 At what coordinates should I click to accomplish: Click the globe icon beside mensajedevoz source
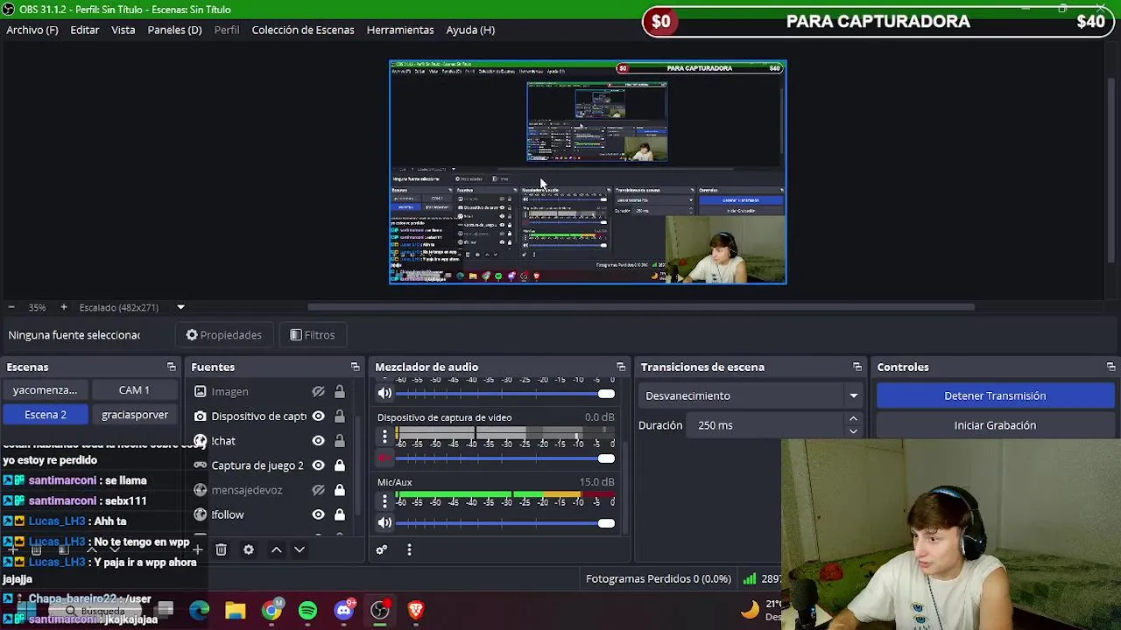pyautogui.click(x=201, y=490)
